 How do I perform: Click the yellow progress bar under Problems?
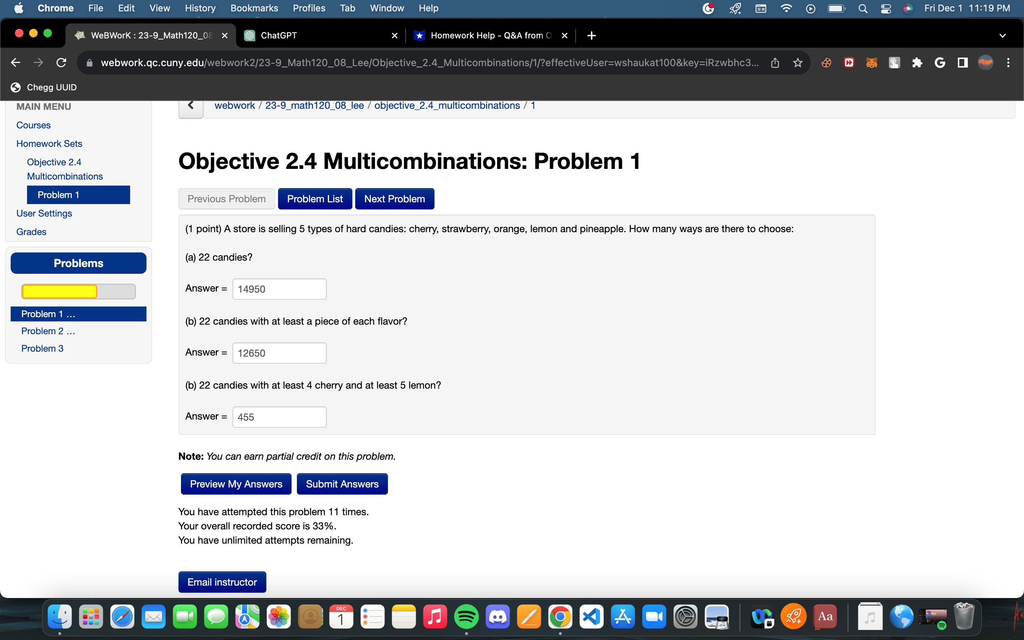pos(59,291)
